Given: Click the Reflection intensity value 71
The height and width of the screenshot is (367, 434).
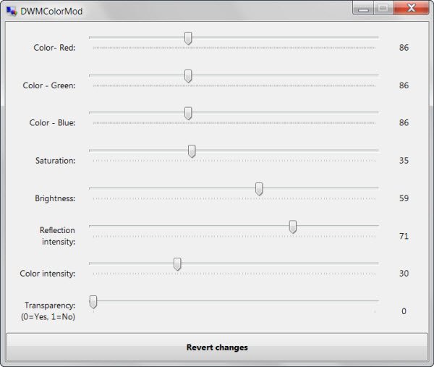Looking at the screenshot, I should click(x=404, y=236).
